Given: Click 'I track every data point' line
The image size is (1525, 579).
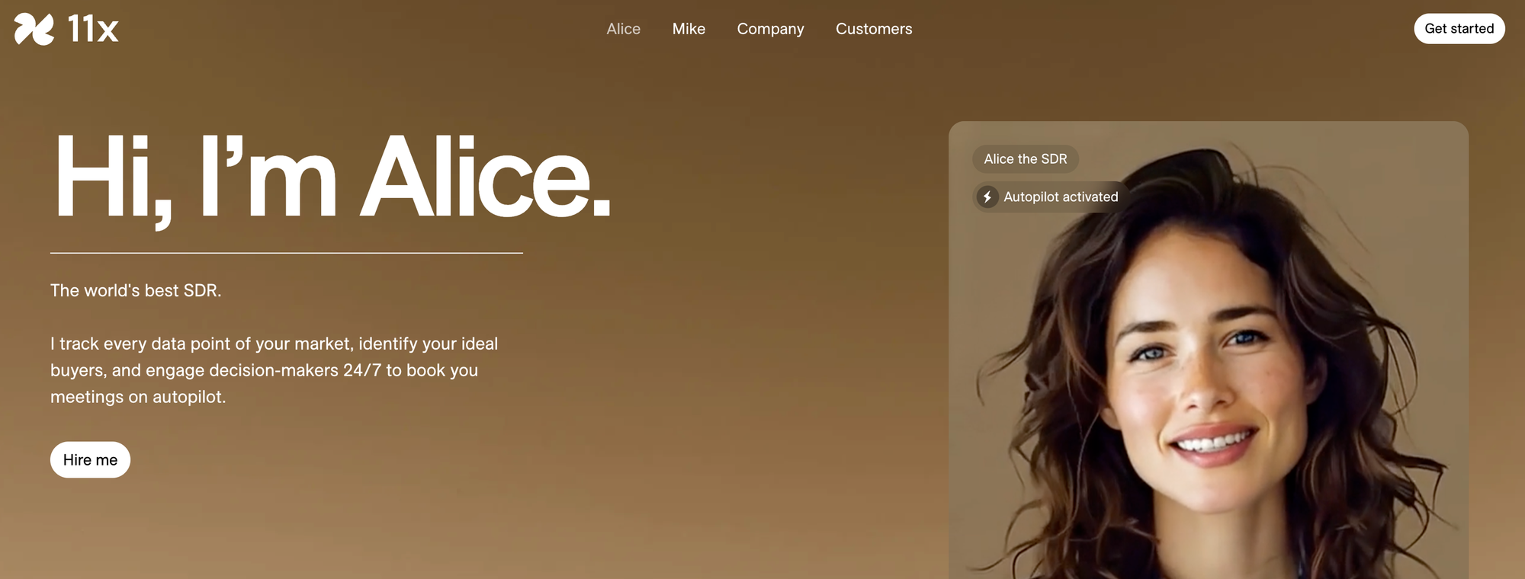Looking at the screenshot, I should click(274, 344).
